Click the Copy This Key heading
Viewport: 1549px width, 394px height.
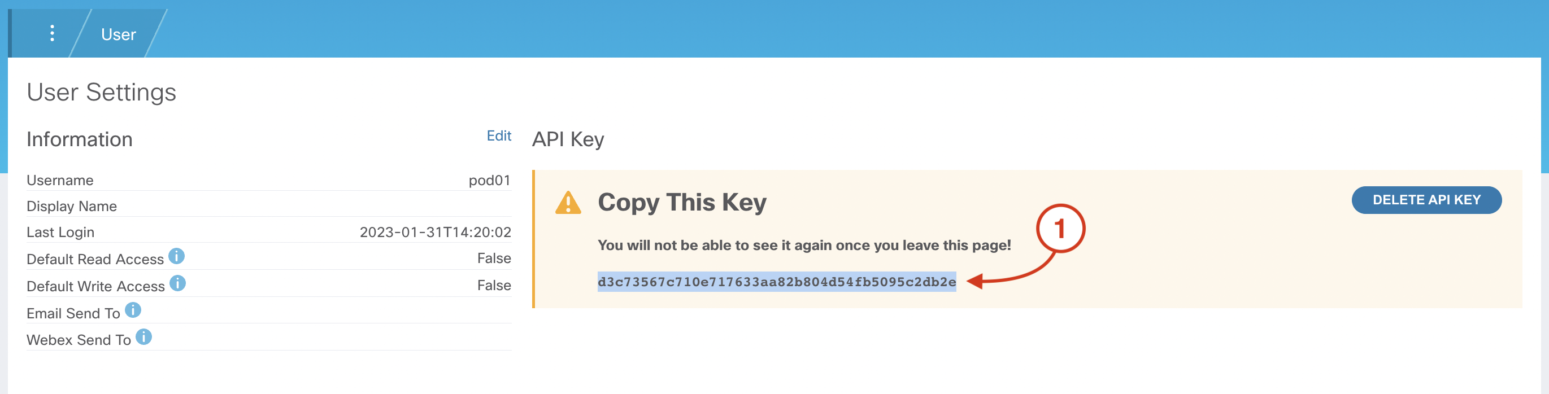point(682,203)
